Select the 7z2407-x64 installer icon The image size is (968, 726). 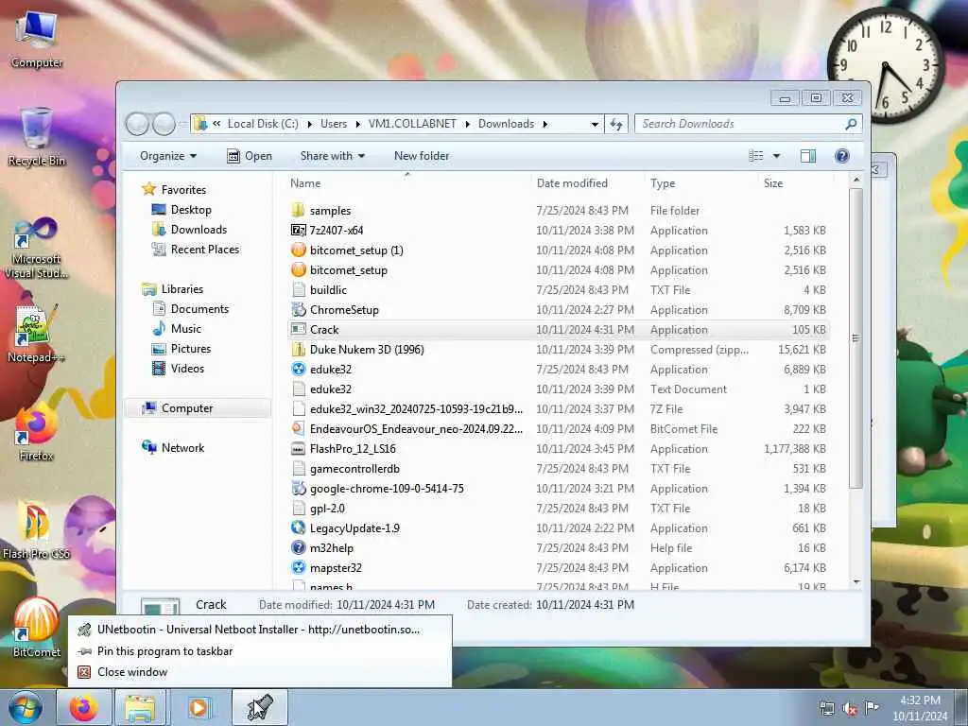298,231
